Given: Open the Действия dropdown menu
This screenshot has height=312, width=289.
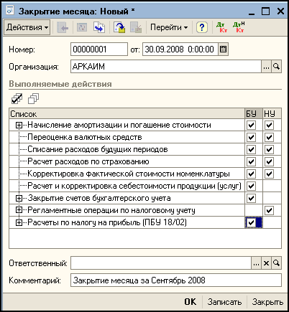Looking at the screenshot, I should pyautogui.click(x=27, y=27).
